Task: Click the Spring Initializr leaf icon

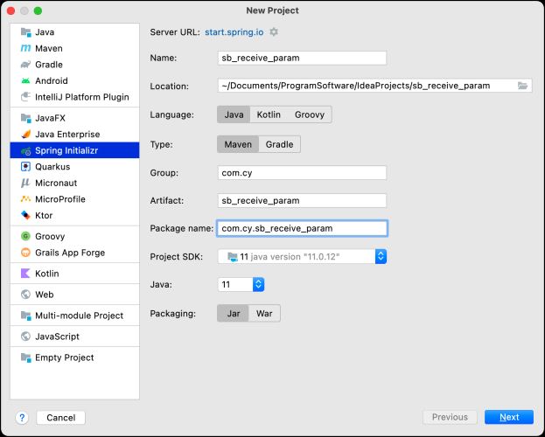Action: coord(25,150)
